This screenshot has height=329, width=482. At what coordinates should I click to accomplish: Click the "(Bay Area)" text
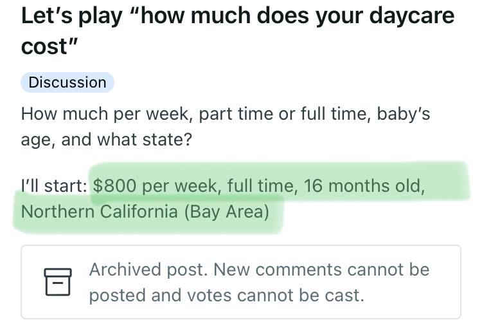227,212
